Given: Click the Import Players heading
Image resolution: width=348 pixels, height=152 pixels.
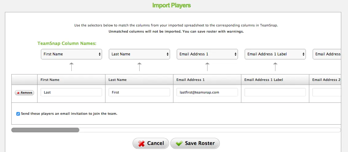Looking at the screenshot, I should (x=172, y=5).
